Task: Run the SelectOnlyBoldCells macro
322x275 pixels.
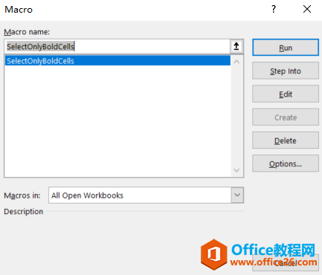Action: click(286, 48)
